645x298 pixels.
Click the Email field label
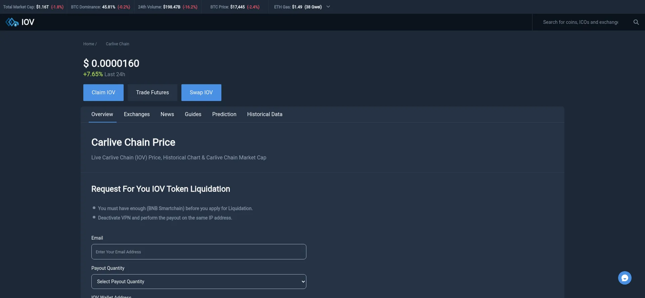97,238
